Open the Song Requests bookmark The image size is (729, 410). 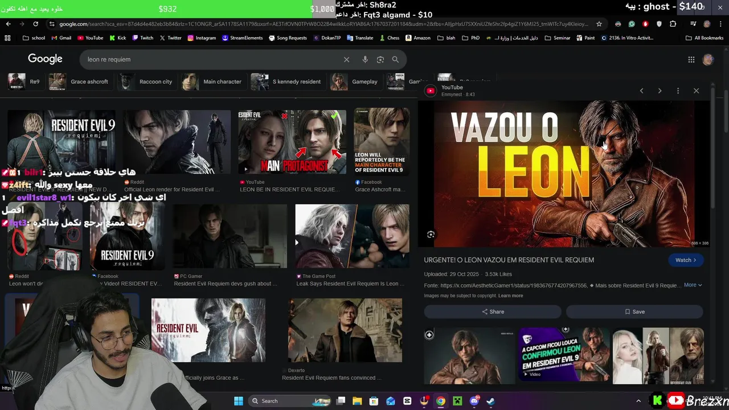(x=288, y=38)
